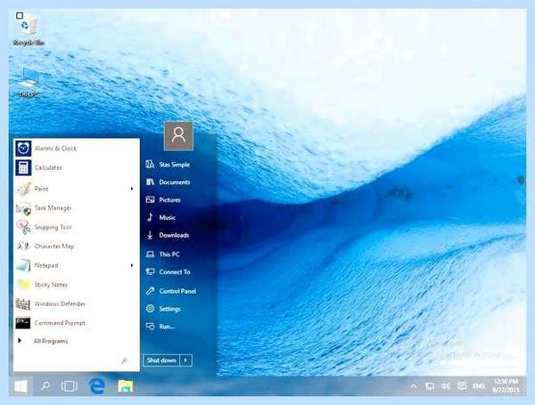Viewport: 535px width, 405px height.
Task: Open Task View on the taskbar
Action: pos(70,386)
